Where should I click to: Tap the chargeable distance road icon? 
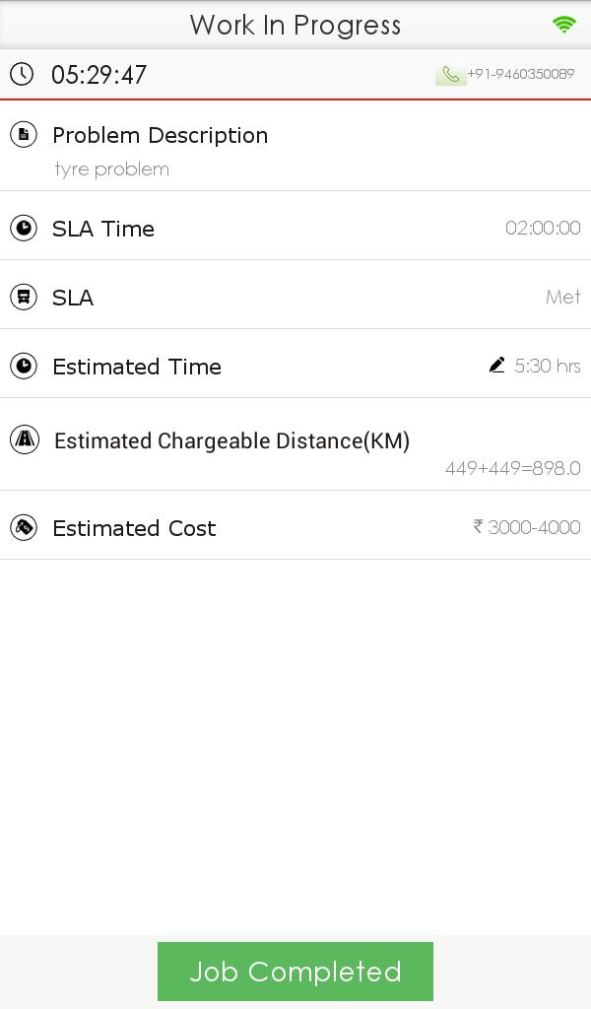pos(25,439)
